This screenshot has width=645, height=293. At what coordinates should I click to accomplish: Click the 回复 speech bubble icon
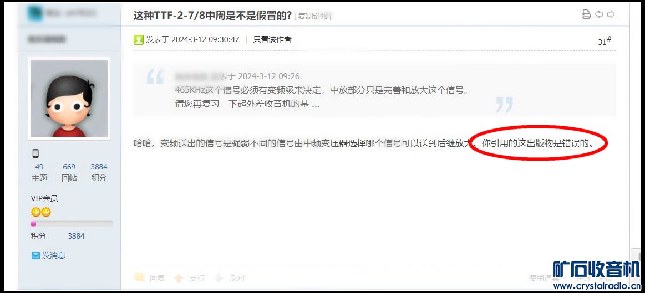[139, 278]
